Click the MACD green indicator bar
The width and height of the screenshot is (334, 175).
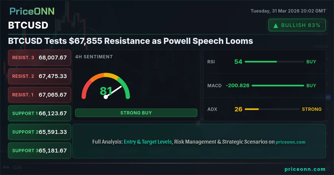coord(277,86)
